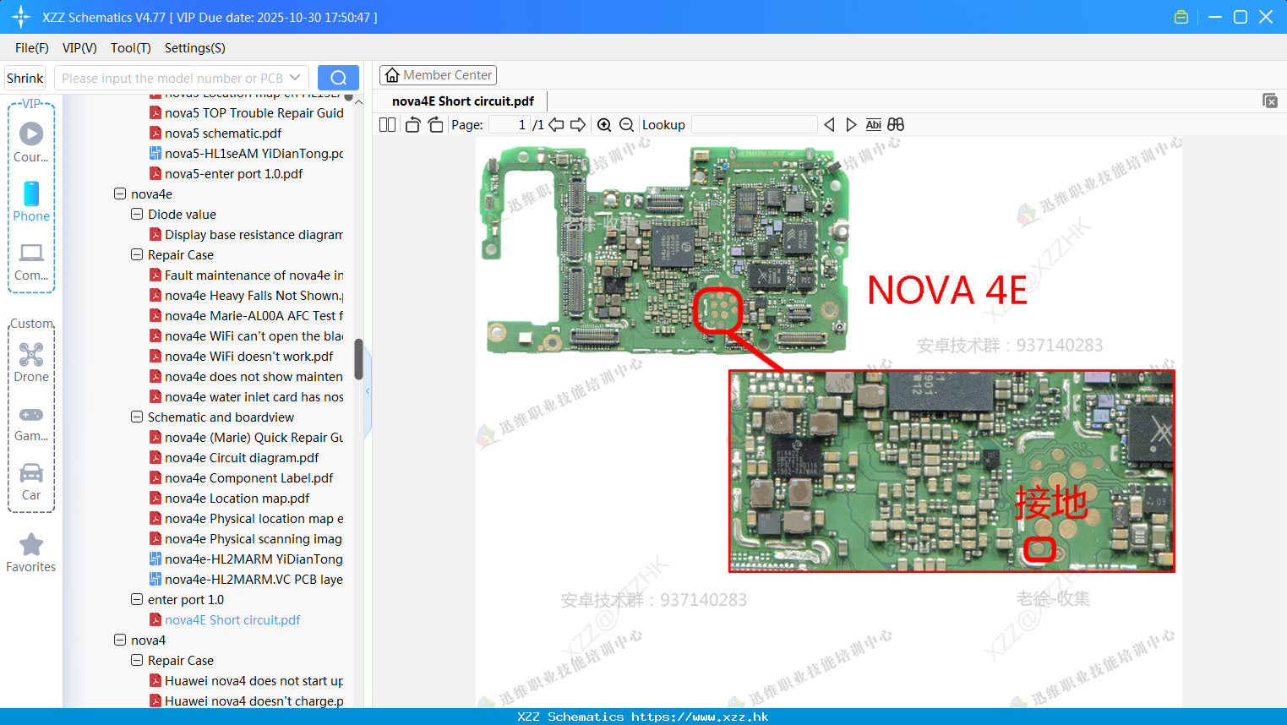Select the Phone category
Screen dimensions: 1287x725
[x=31, y=202]
